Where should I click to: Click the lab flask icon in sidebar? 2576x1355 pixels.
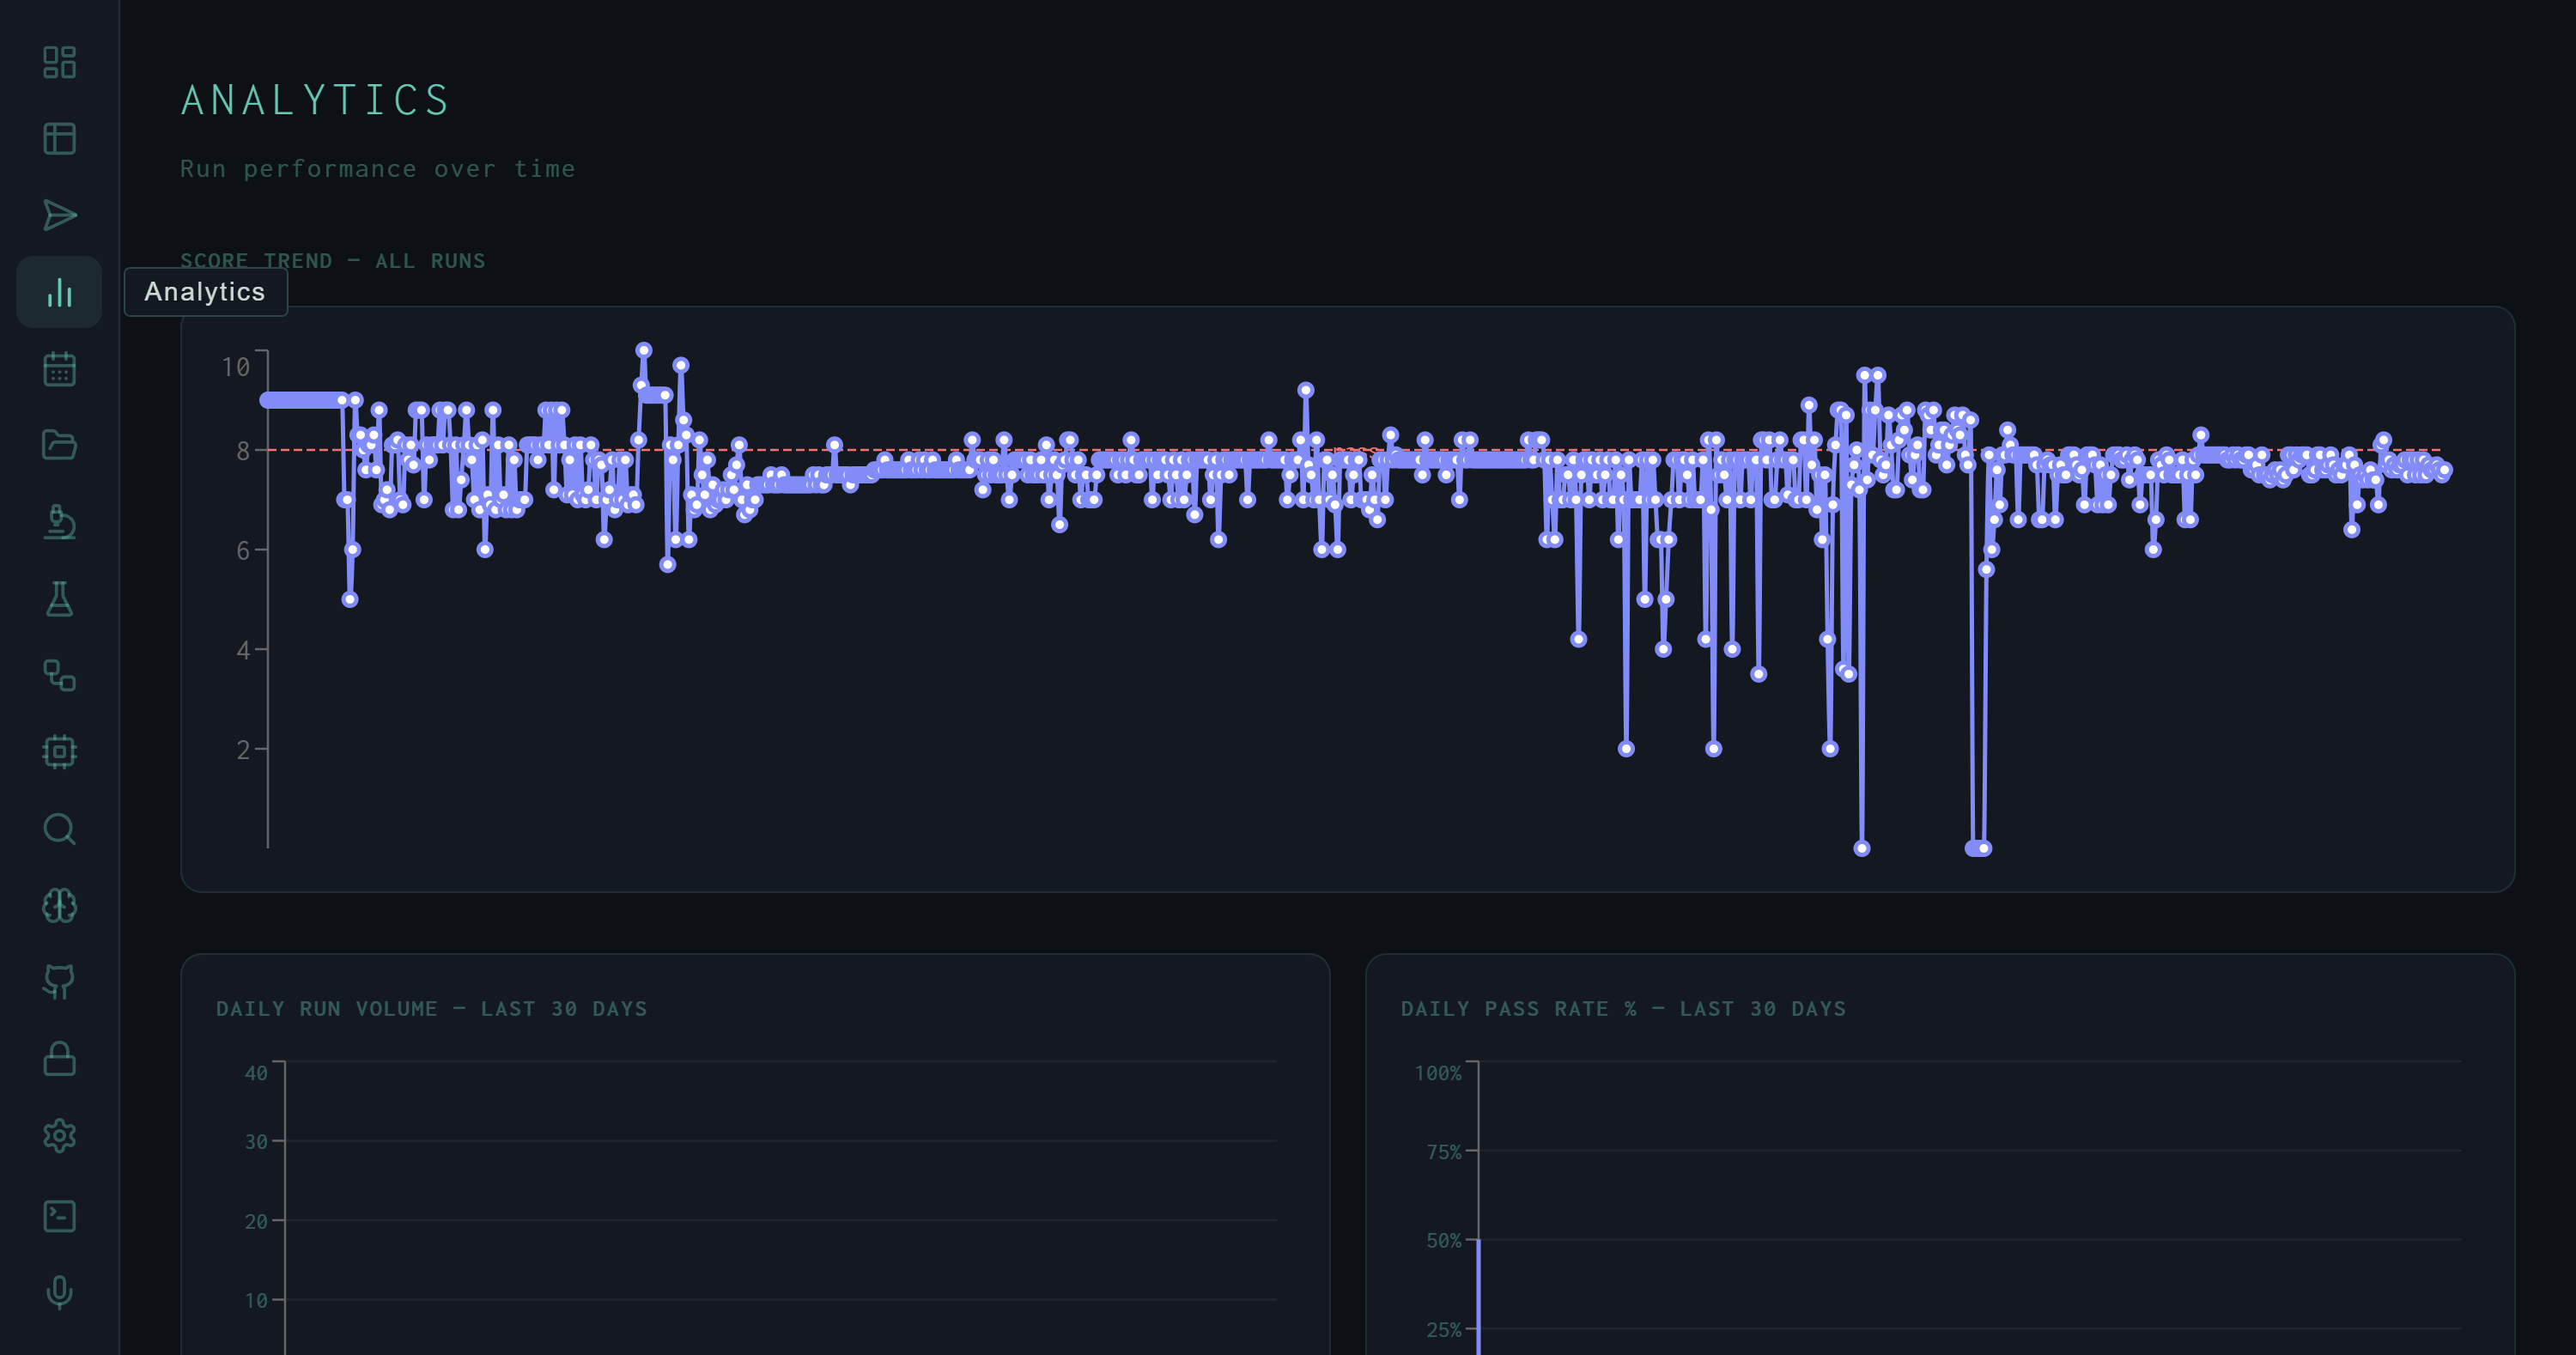click(x=59, y=599)
